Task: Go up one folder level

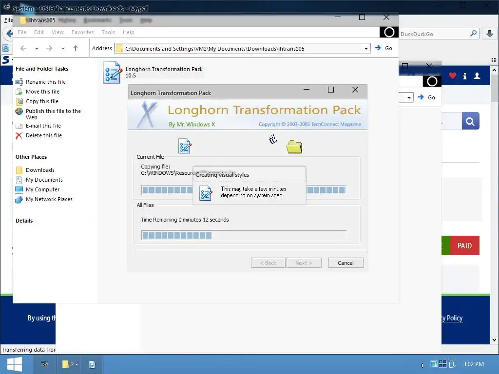Action: coord(76,48)
